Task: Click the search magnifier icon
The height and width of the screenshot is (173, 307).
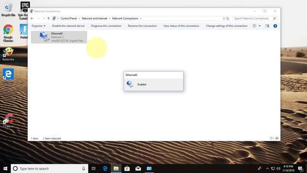Action: (x=274, y=18)
